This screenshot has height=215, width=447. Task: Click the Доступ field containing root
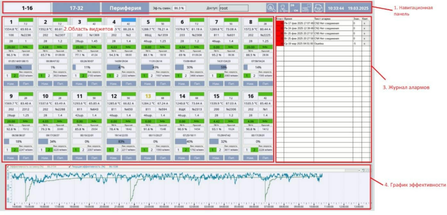pos(233,8)
